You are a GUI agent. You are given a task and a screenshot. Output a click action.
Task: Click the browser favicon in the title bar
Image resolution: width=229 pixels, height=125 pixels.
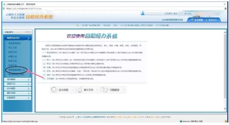tap(4, 4)
